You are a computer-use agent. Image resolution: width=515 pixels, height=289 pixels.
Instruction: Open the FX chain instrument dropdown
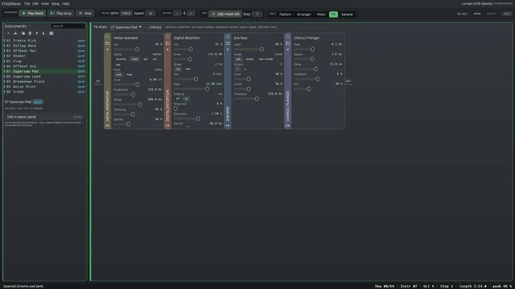coord(126,27)
